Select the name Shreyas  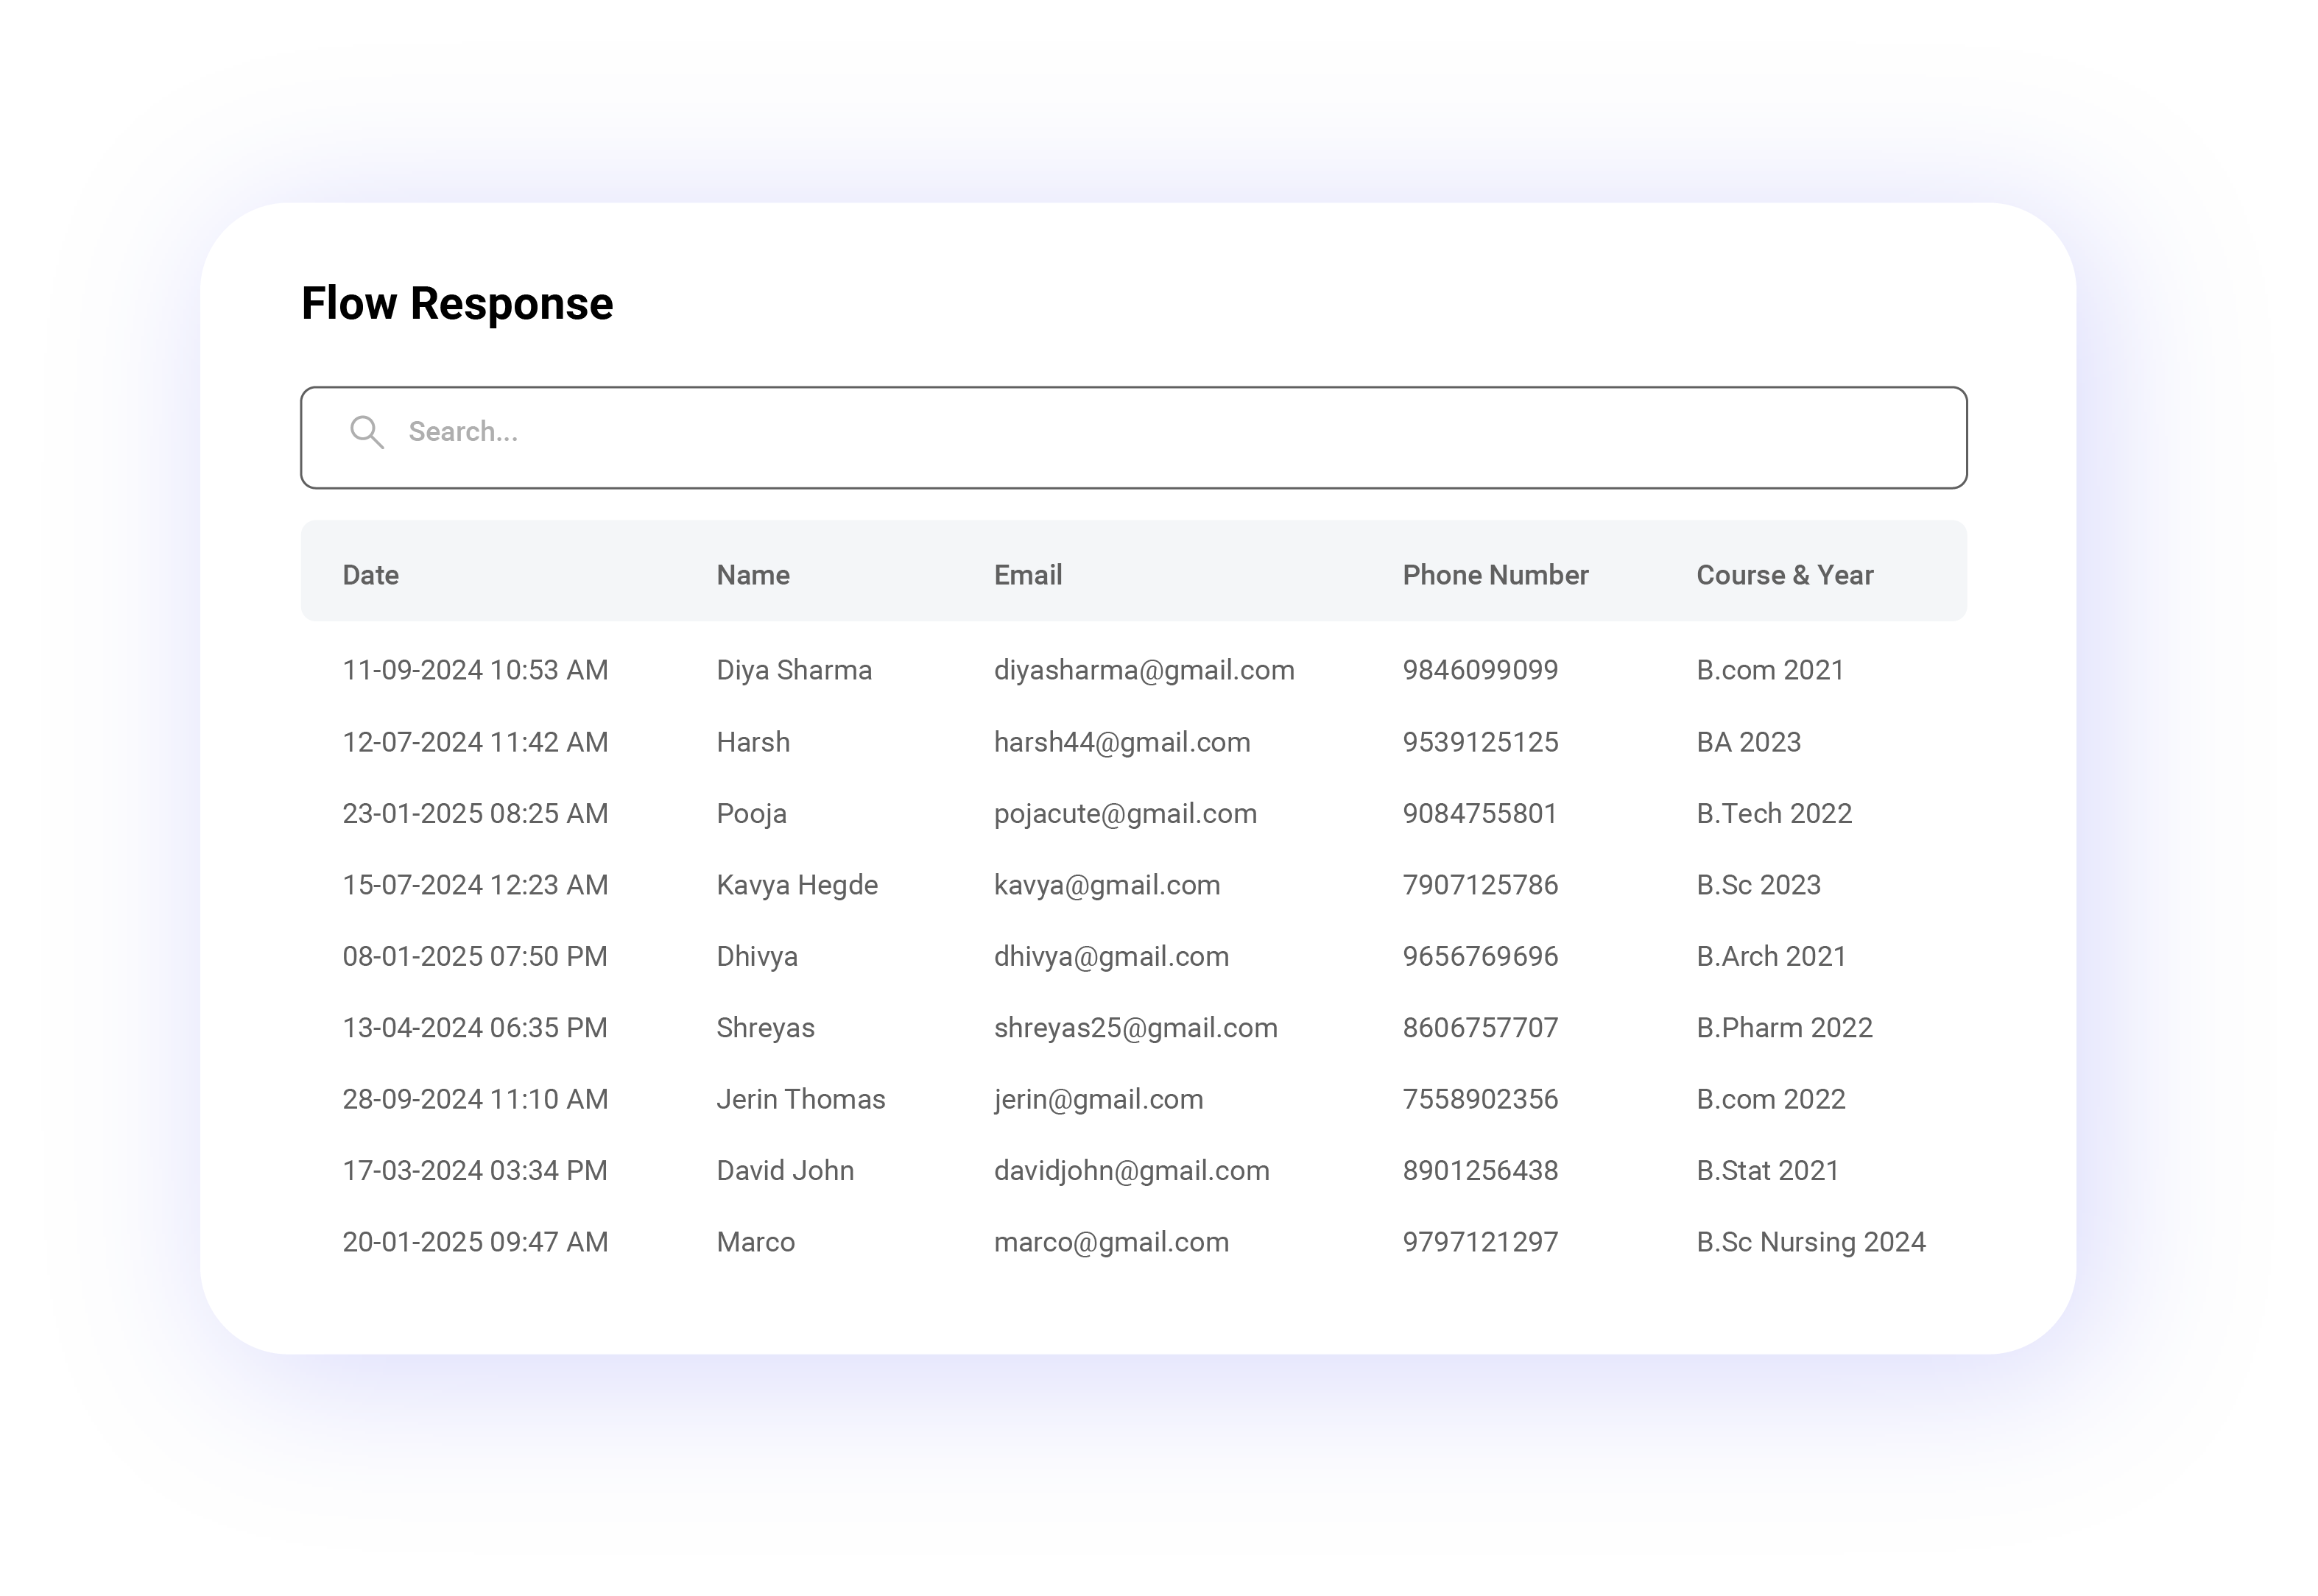click(x=766, y=1028)
